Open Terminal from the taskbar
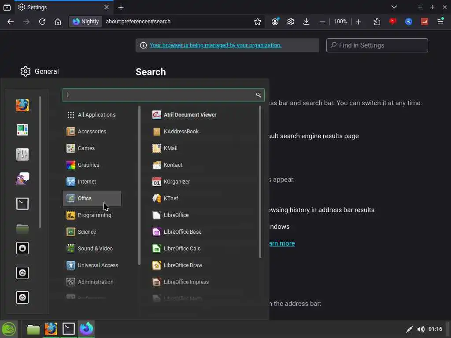451x338 pixels. point(68,329)
